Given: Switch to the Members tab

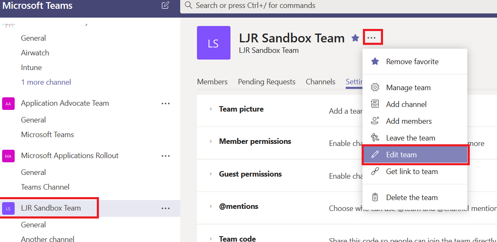Looking at the screenshot, I should click(212, 82).
